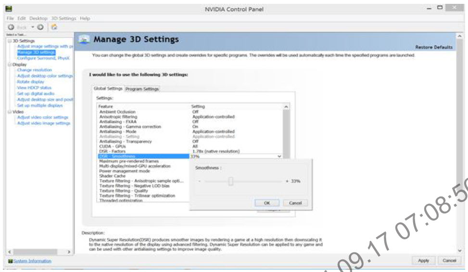Select the DSR - Factors row

click(190, 151)
